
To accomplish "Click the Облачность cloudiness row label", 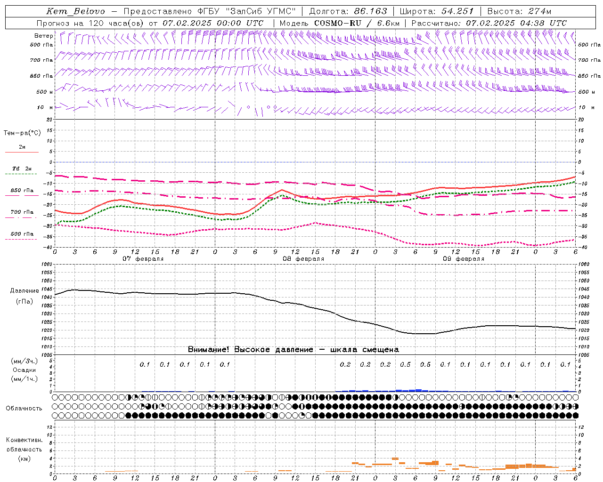I will pyautogui.click(x=24, y=409).
